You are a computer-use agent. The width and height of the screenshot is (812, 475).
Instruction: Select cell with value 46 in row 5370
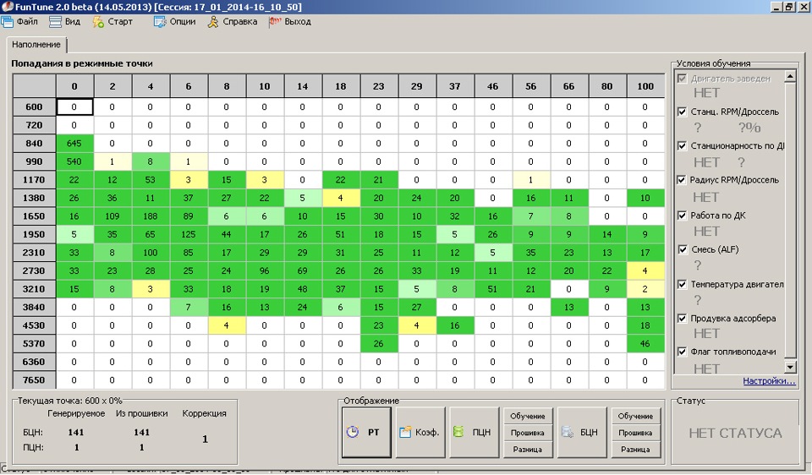645,344
